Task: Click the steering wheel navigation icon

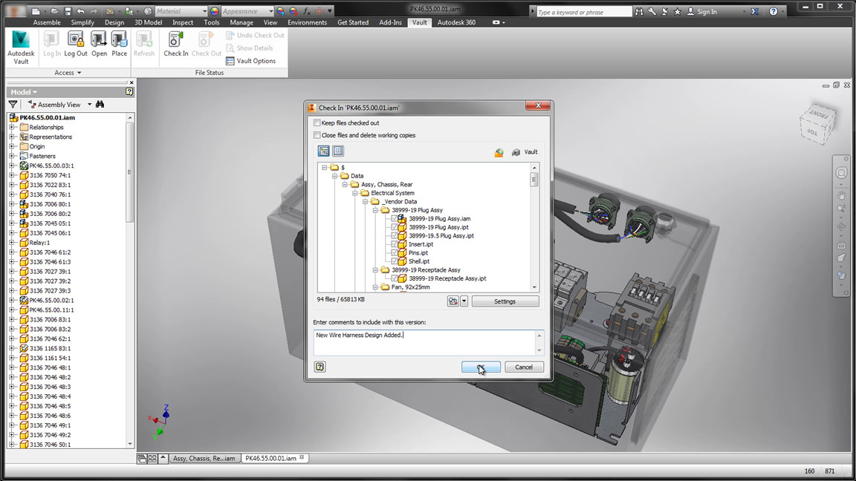Action: click(841, 173)
